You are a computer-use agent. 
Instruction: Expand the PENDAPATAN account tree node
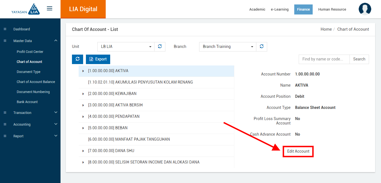83,117
